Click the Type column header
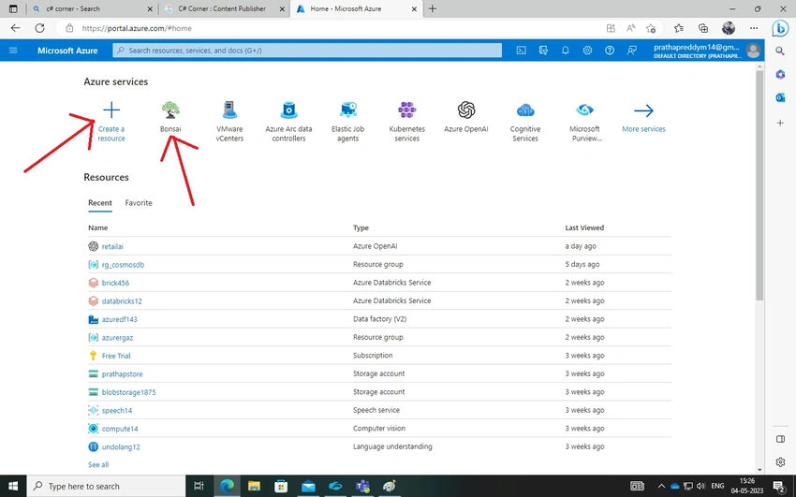 tap(361, 227)
